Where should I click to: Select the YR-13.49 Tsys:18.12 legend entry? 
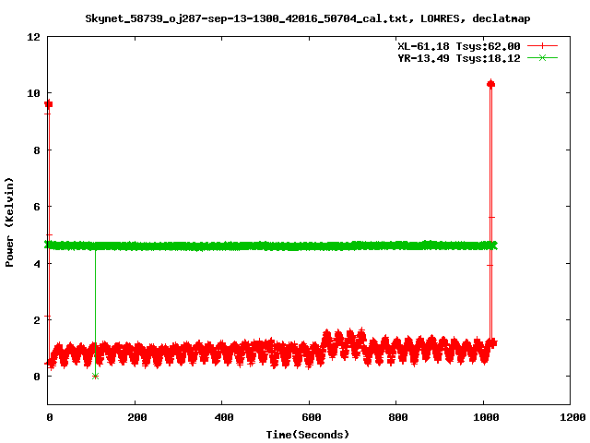pyautogui.click(x=459, y=58)
